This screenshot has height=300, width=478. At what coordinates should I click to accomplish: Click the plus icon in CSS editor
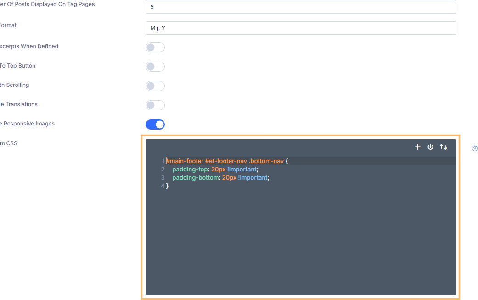[417, 147]
